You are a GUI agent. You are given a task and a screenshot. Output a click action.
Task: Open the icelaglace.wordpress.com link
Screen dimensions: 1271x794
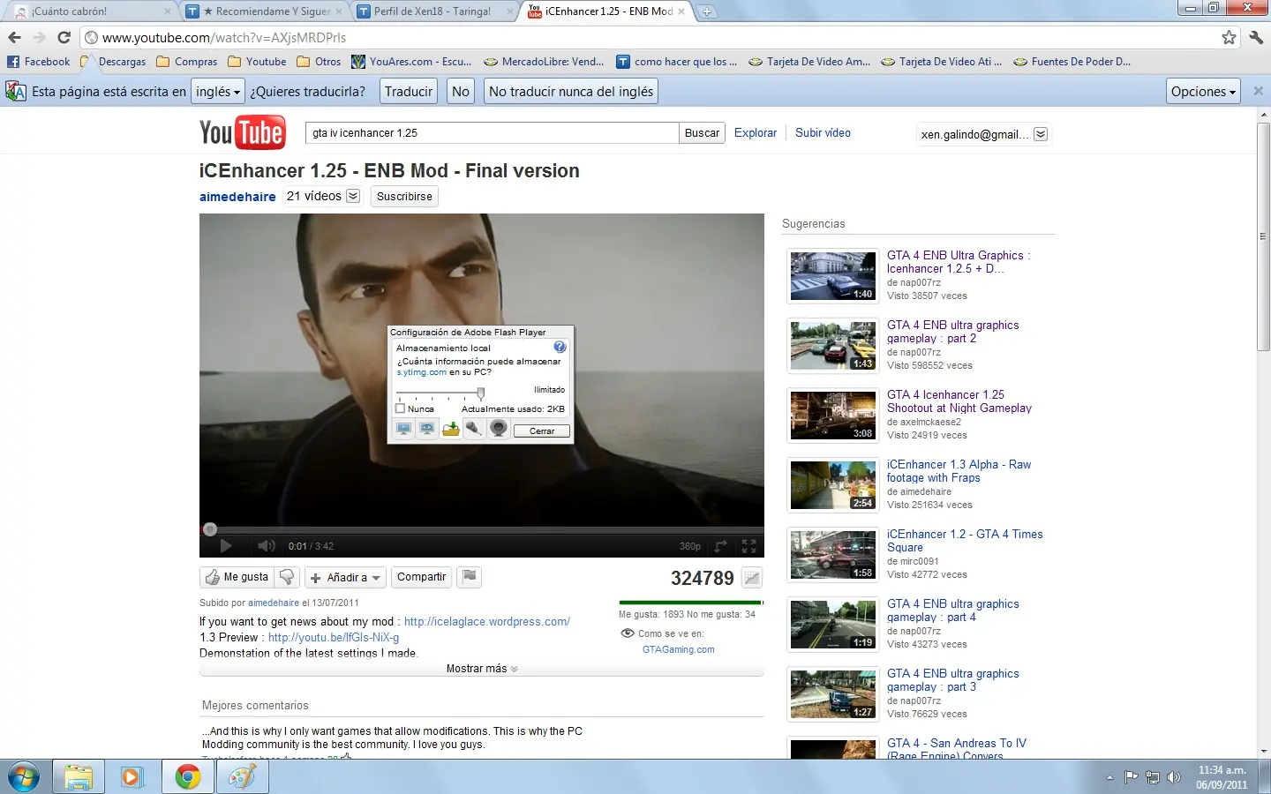coord(487,622)
